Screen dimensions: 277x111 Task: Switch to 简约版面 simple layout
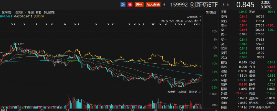click(x=211, y=12)
